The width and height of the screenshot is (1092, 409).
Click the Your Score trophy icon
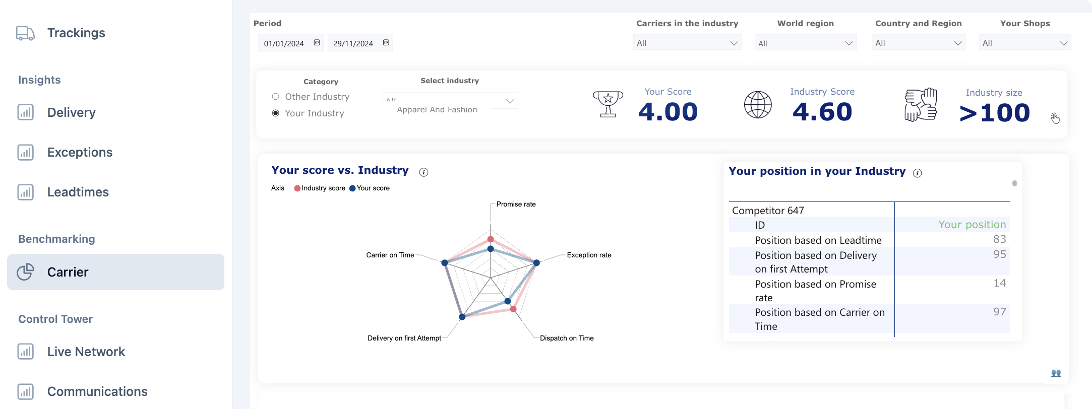(x=608, y=104)
